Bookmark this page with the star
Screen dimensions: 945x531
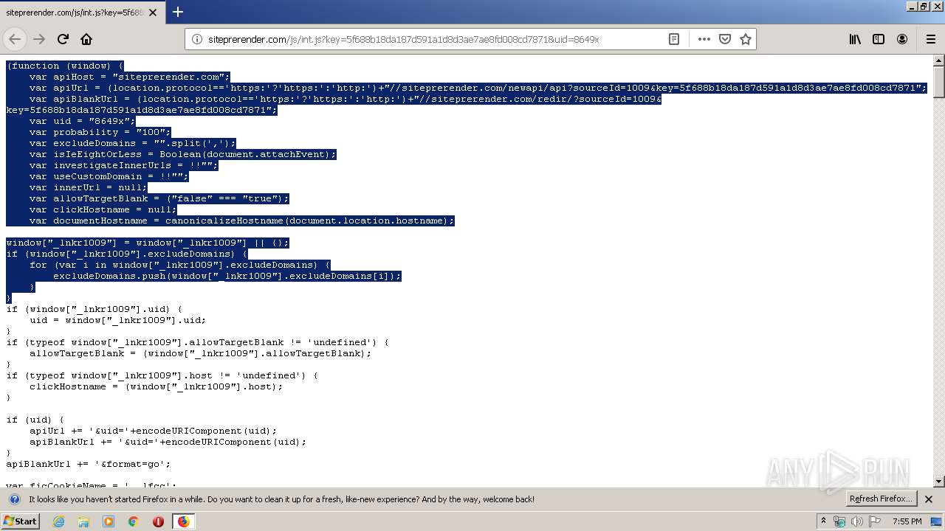coord(746,39)
